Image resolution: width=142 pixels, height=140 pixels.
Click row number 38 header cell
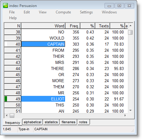click(12, 32)
